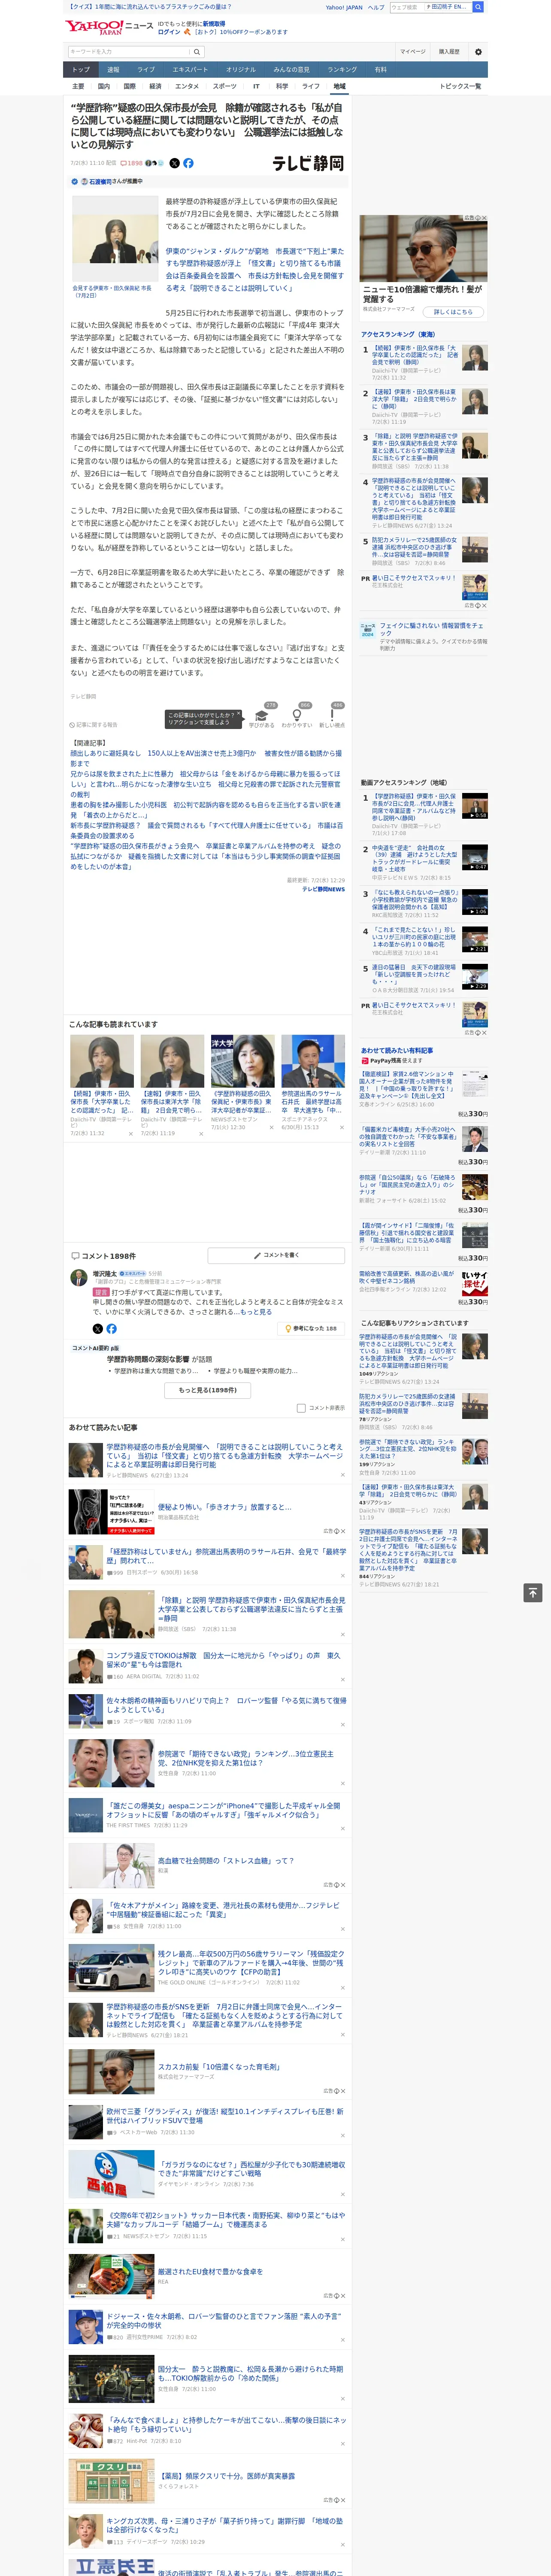Screen dimensions: 551x2576
Task: Click the テレビ静岡 broadcaster logo
Action: coord(308,164)
